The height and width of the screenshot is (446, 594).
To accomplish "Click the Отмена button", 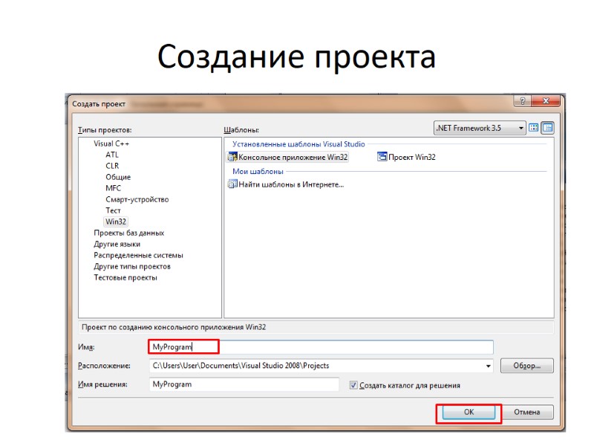I will [527, 413].
